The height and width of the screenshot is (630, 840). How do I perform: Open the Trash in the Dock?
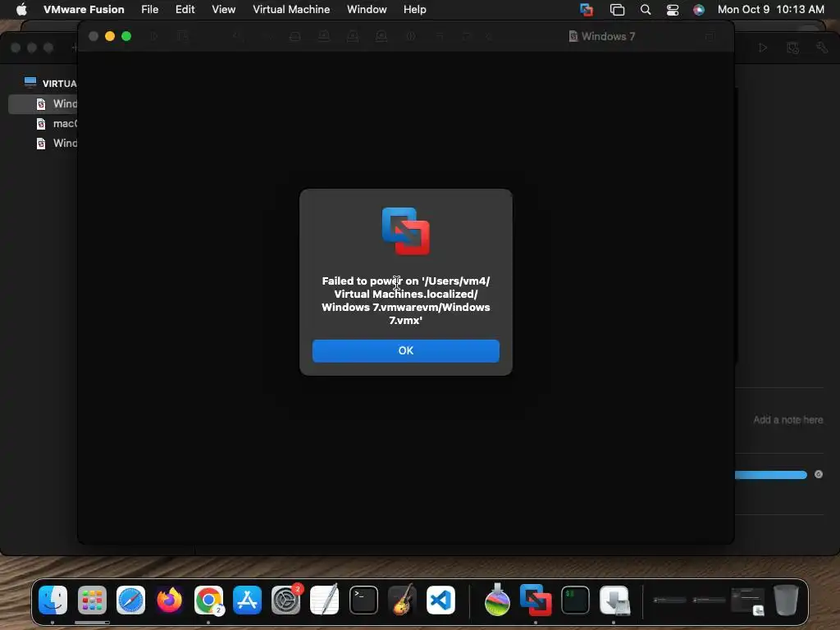tap(786, 600)
